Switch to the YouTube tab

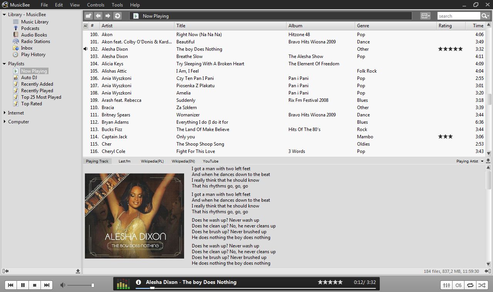[x=211, y=161]
